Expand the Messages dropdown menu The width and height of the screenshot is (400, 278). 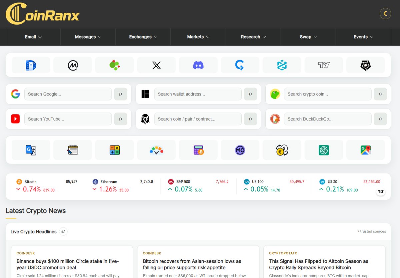point(88,37)
